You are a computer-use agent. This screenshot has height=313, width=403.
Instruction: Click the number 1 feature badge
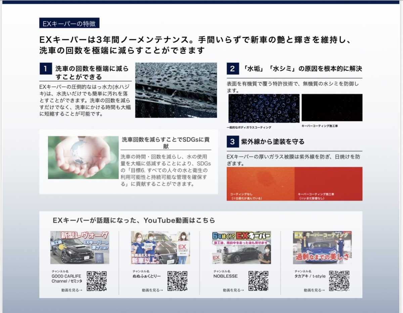45,69
